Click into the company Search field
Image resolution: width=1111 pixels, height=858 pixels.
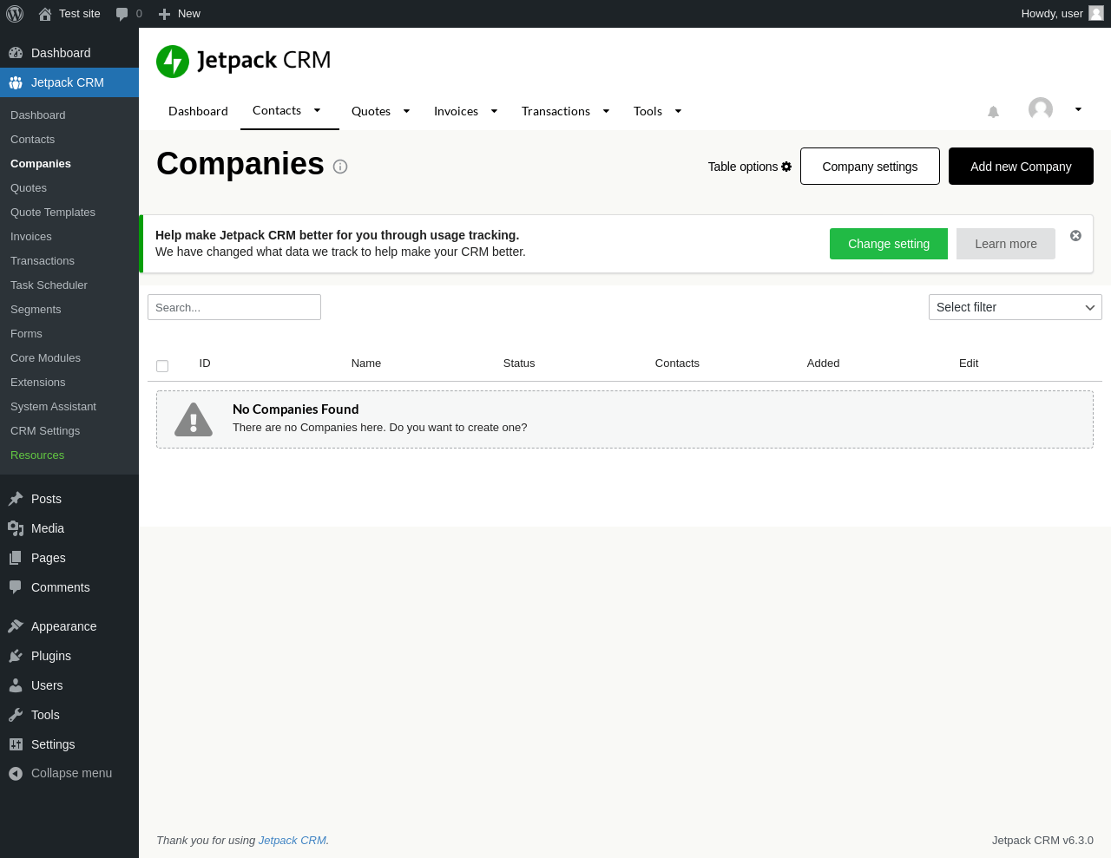pos(234,307)
